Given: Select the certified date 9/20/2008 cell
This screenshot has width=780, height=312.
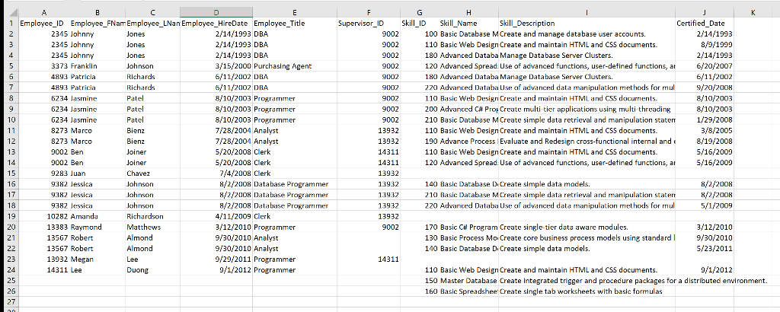Looking at the screenshot, I should pyautogui.click(x=705, y=88).
